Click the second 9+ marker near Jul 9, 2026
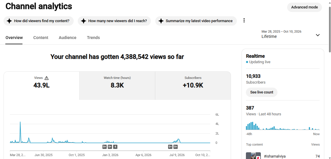 tap(175, 146)
